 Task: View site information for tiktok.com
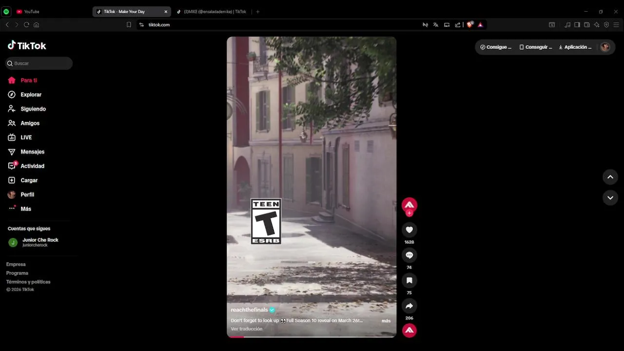click(x=141, y=25)
